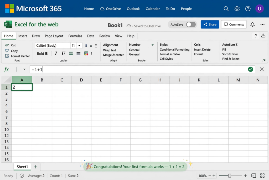Image resolution: width=269 pixels, height=180 pixels.
Task: Click the Excel app logo icon
Action: [8, 24]
